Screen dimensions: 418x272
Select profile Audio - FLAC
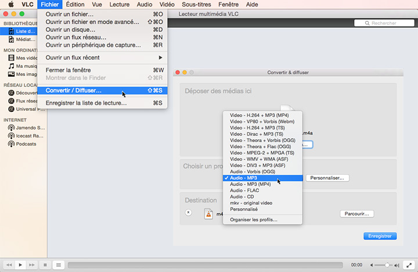262,190
